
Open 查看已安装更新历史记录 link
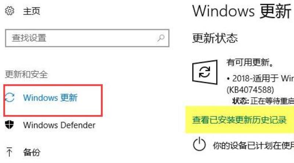(239, 120)
